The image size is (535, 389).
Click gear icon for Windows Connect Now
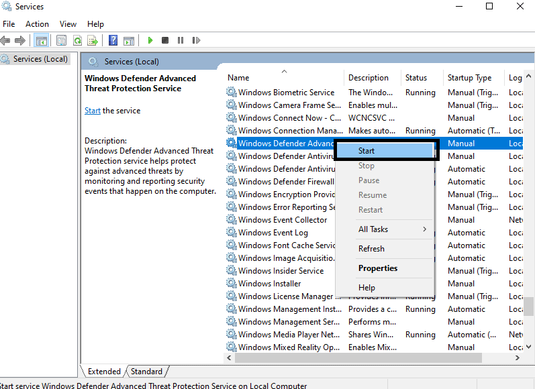coord(232,117)
